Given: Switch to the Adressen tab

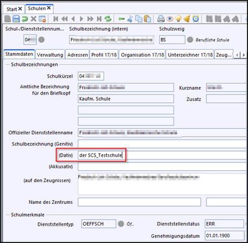Looking at the screenshot, I should tap(78, 55).
